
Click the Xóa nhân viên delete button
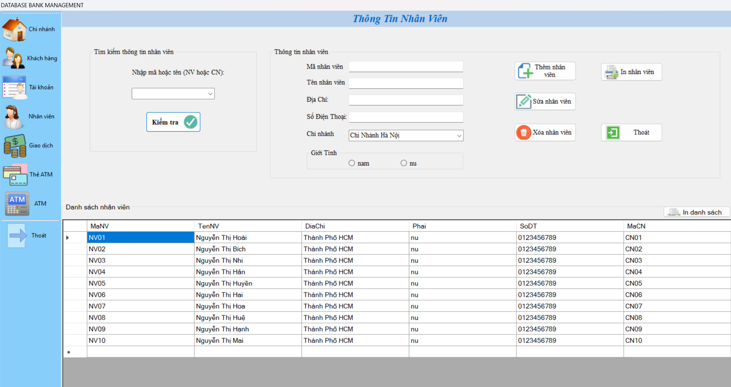pos(545,133)
